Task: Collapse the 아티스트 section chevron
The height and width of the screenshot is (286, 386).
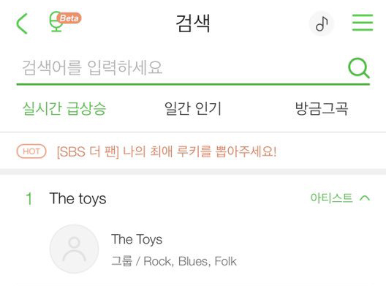Action: pos(365,198)
